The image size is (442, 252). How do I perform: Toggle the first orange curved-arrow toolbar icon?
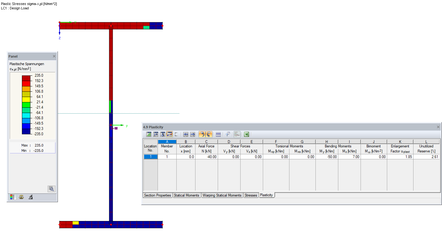[202, 134]
